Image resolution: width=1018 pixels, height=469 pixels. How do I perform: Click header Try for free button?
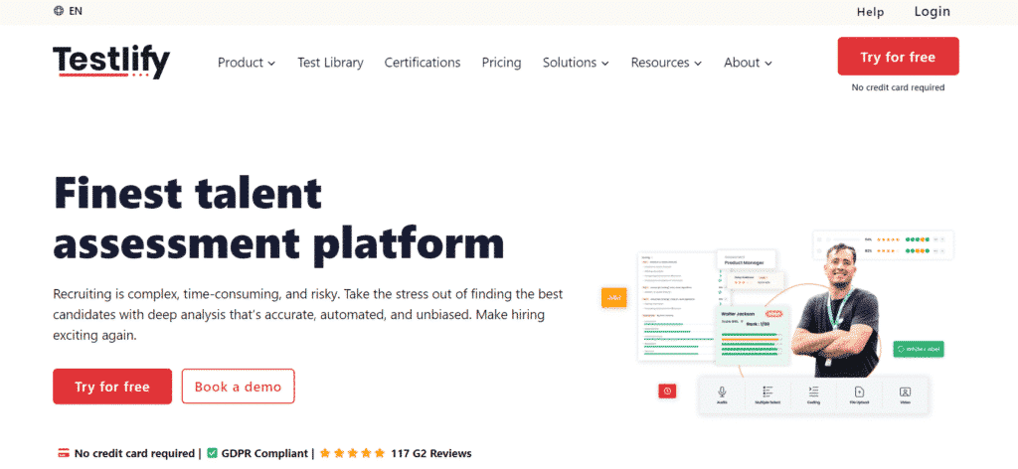pos(898,57)
